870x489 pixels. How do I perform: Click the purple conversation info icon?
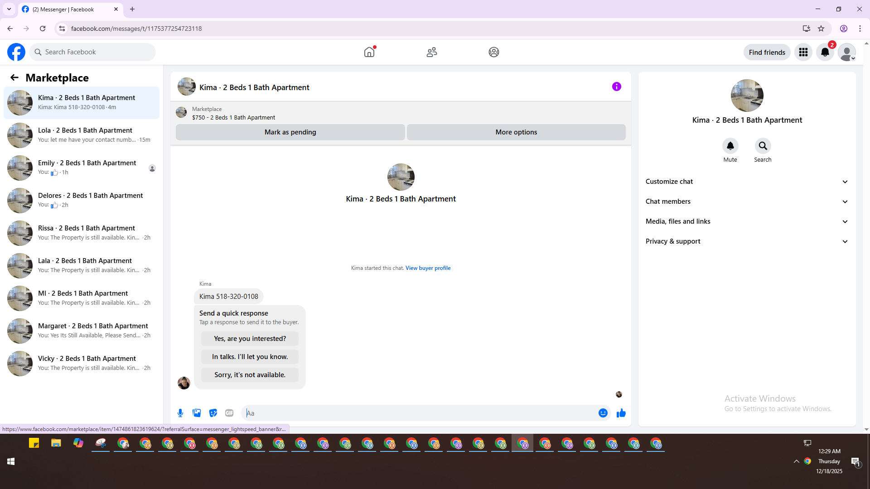coord(616,86)
